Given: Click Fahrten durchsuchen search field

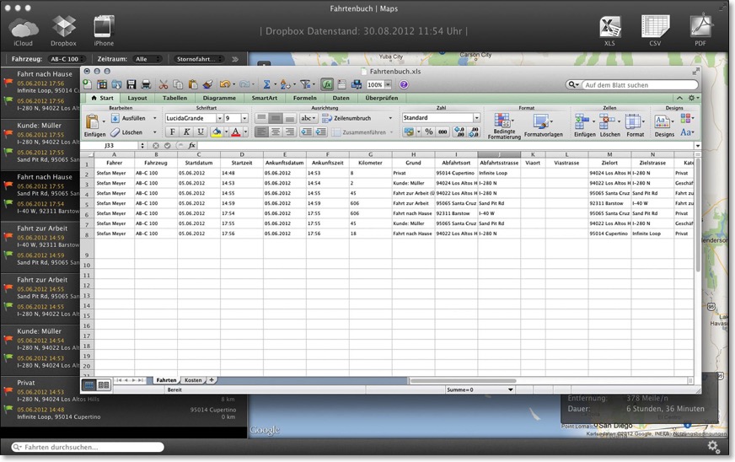Looking at the screenshot, I should [88, 447].
